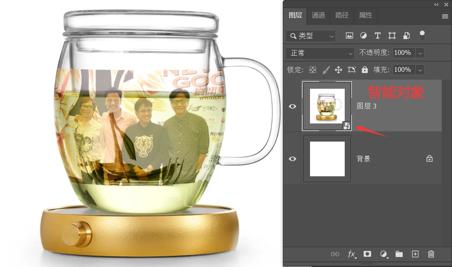
Task: Click the smart object badge on 图层 3
Action: pyautogui.click(x=347, y=125)
